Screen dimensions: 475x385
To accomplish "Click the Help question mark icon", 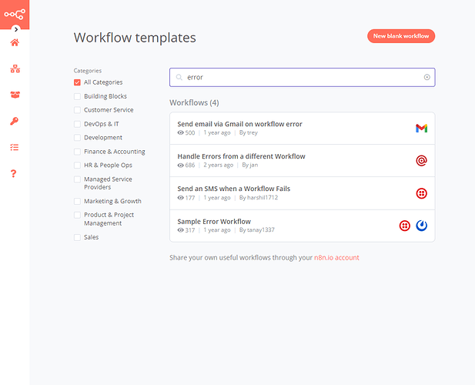I will tap(14, 173).
